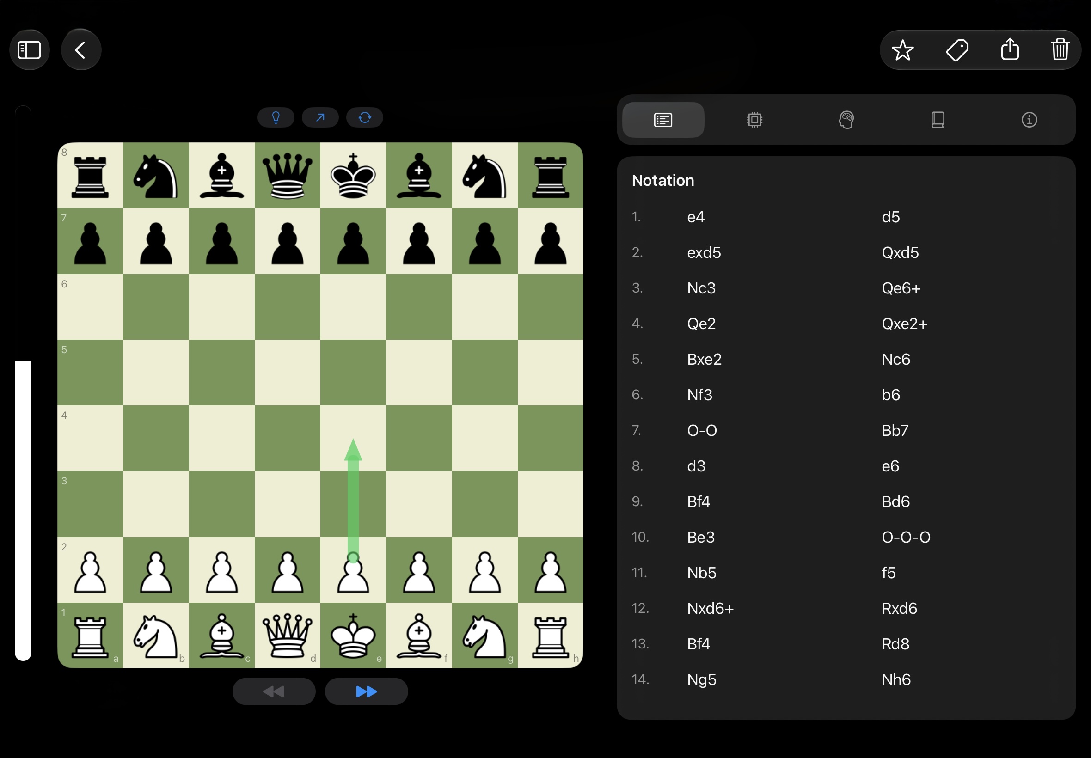
Task: Share the game via share icon
Action: 1010,49
